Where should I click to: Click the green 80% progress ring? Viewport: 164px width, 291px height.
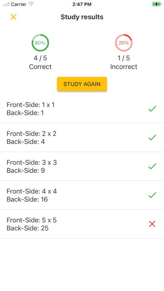(x=40, y=43)
